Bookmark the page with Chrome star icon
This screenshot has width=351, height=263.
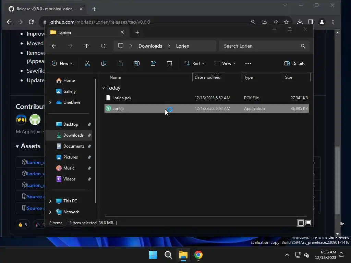pyautogui.click(x=286, y=22)
